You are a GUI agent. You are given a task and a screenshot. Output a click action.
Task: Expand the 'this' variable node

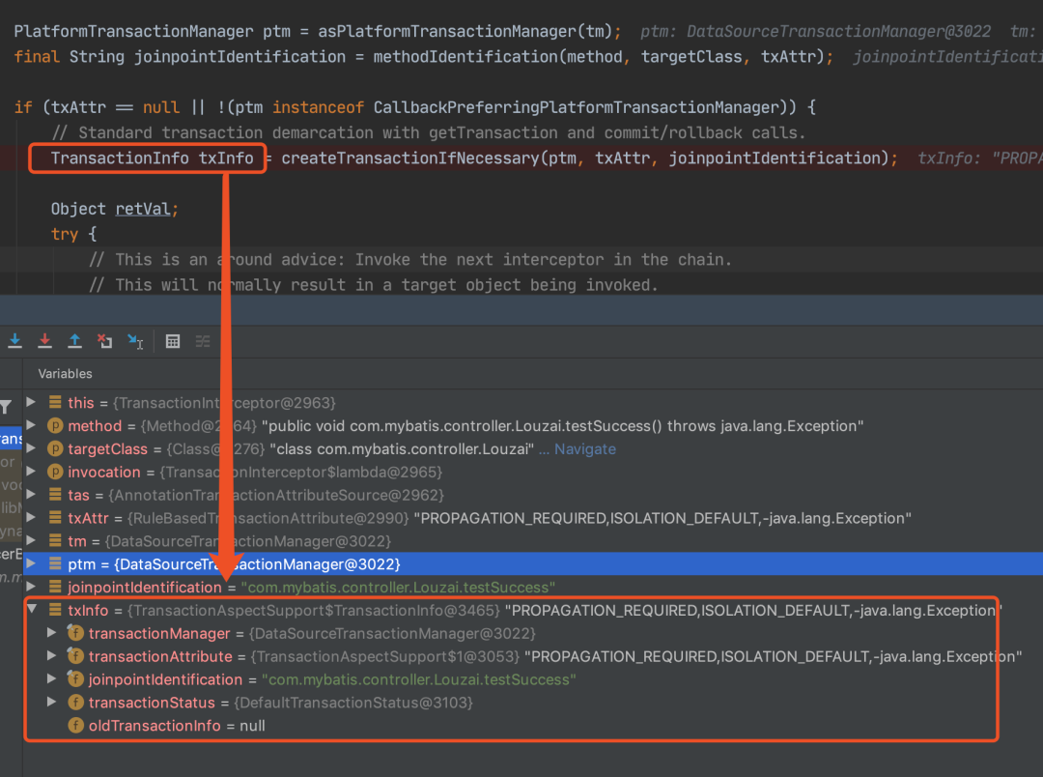click(31, 402)
